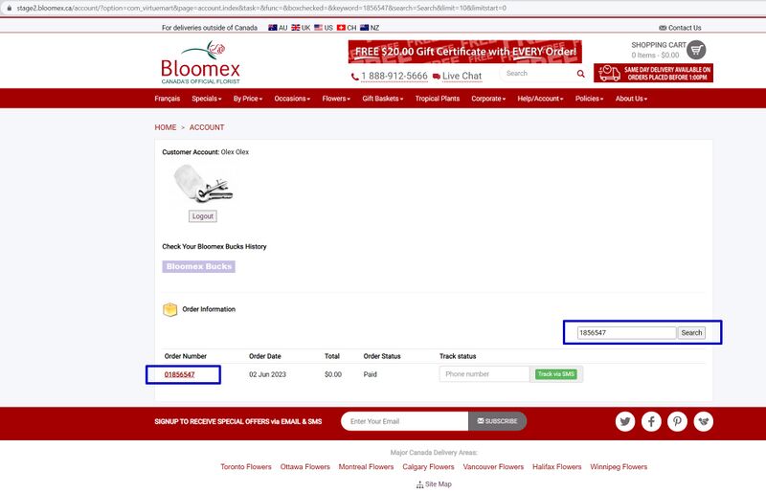Select the NZ flag link
The height and width of the screenshot is (493, 766).
(370, 28)
